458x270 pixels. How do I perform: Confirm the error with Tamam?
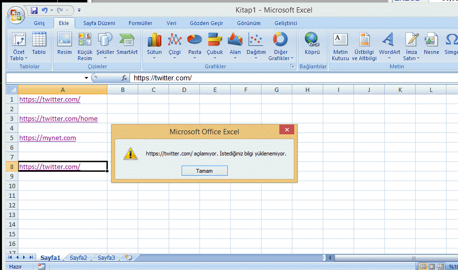[205, 171]
